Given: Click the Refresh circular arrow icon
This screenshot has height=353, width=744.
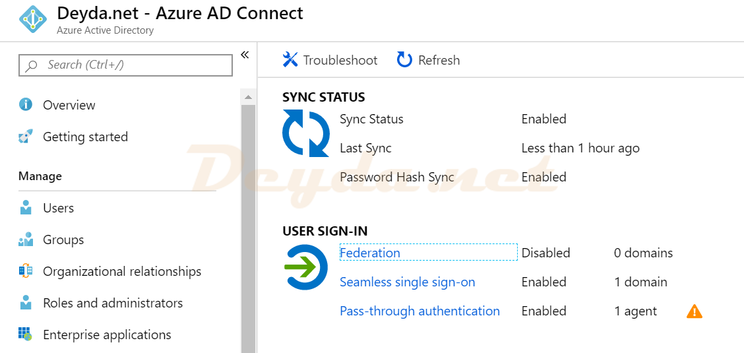Looking at the screenshot, I should click(404, 60).
